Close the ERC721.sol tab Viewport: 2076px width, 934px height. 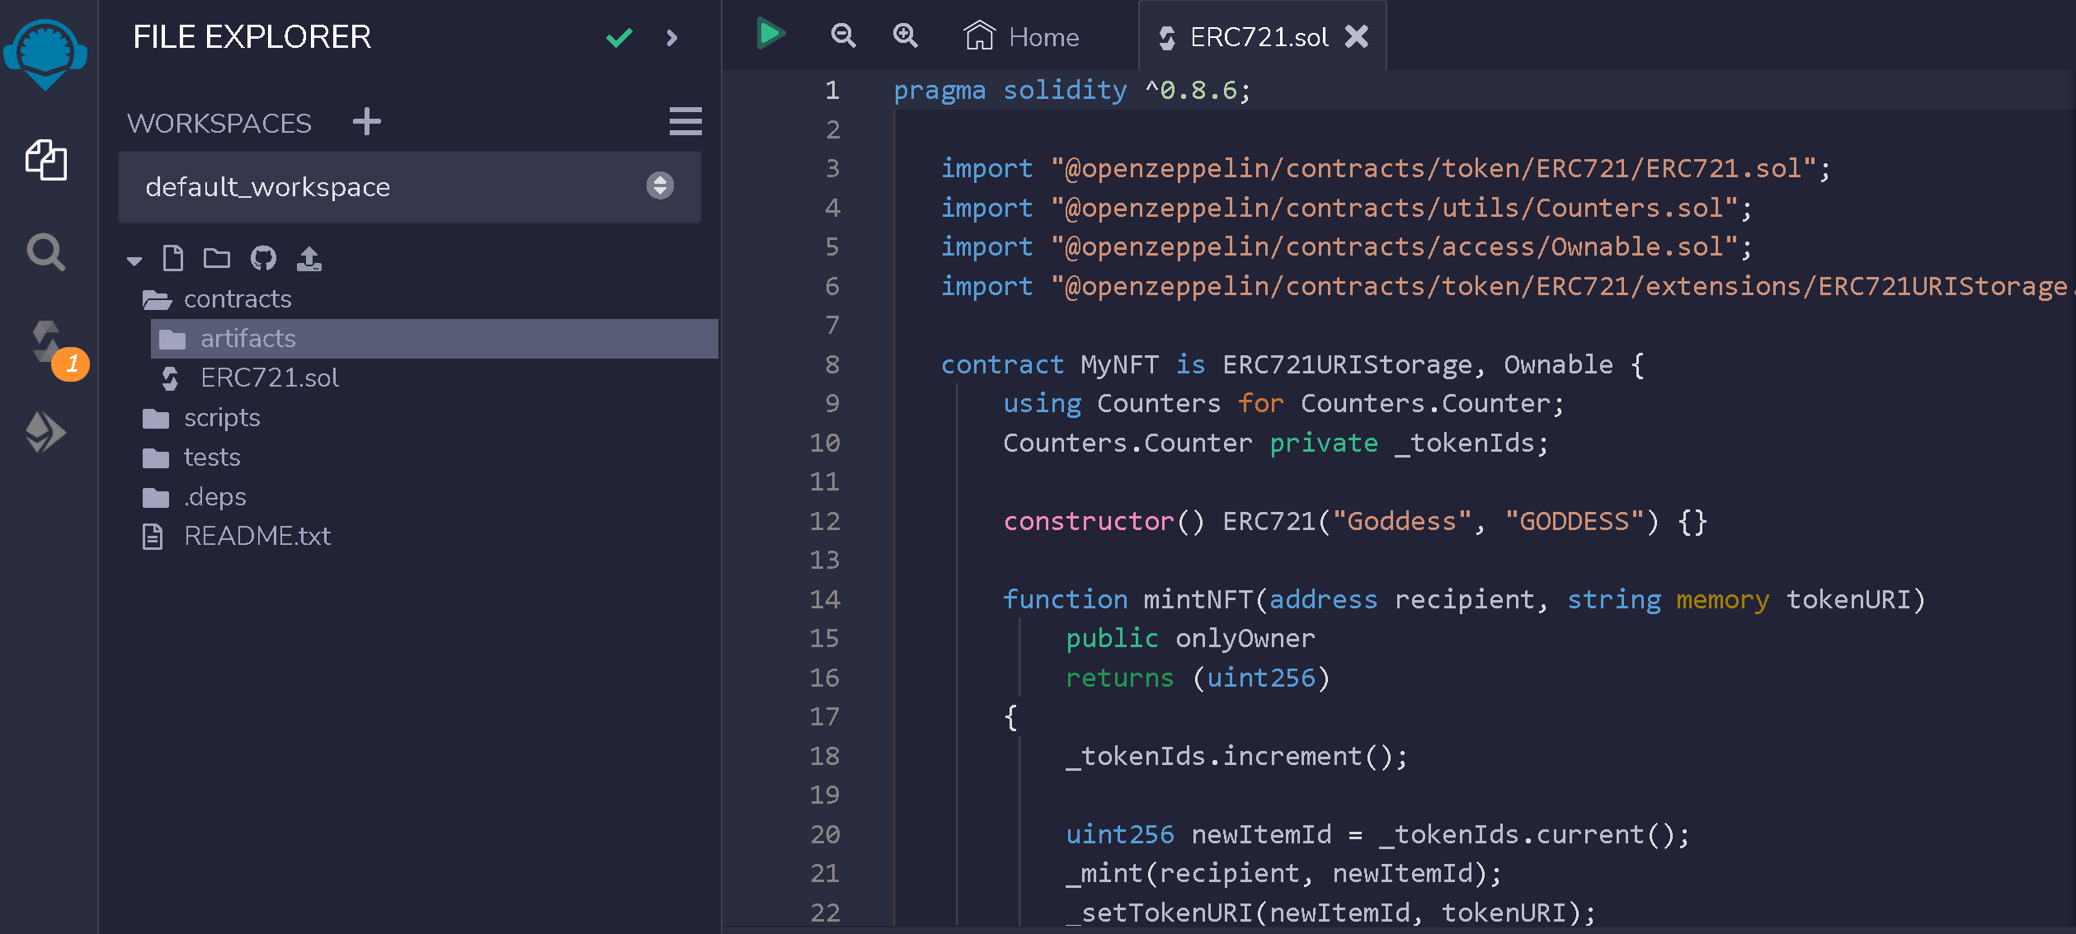[1357, 36]
